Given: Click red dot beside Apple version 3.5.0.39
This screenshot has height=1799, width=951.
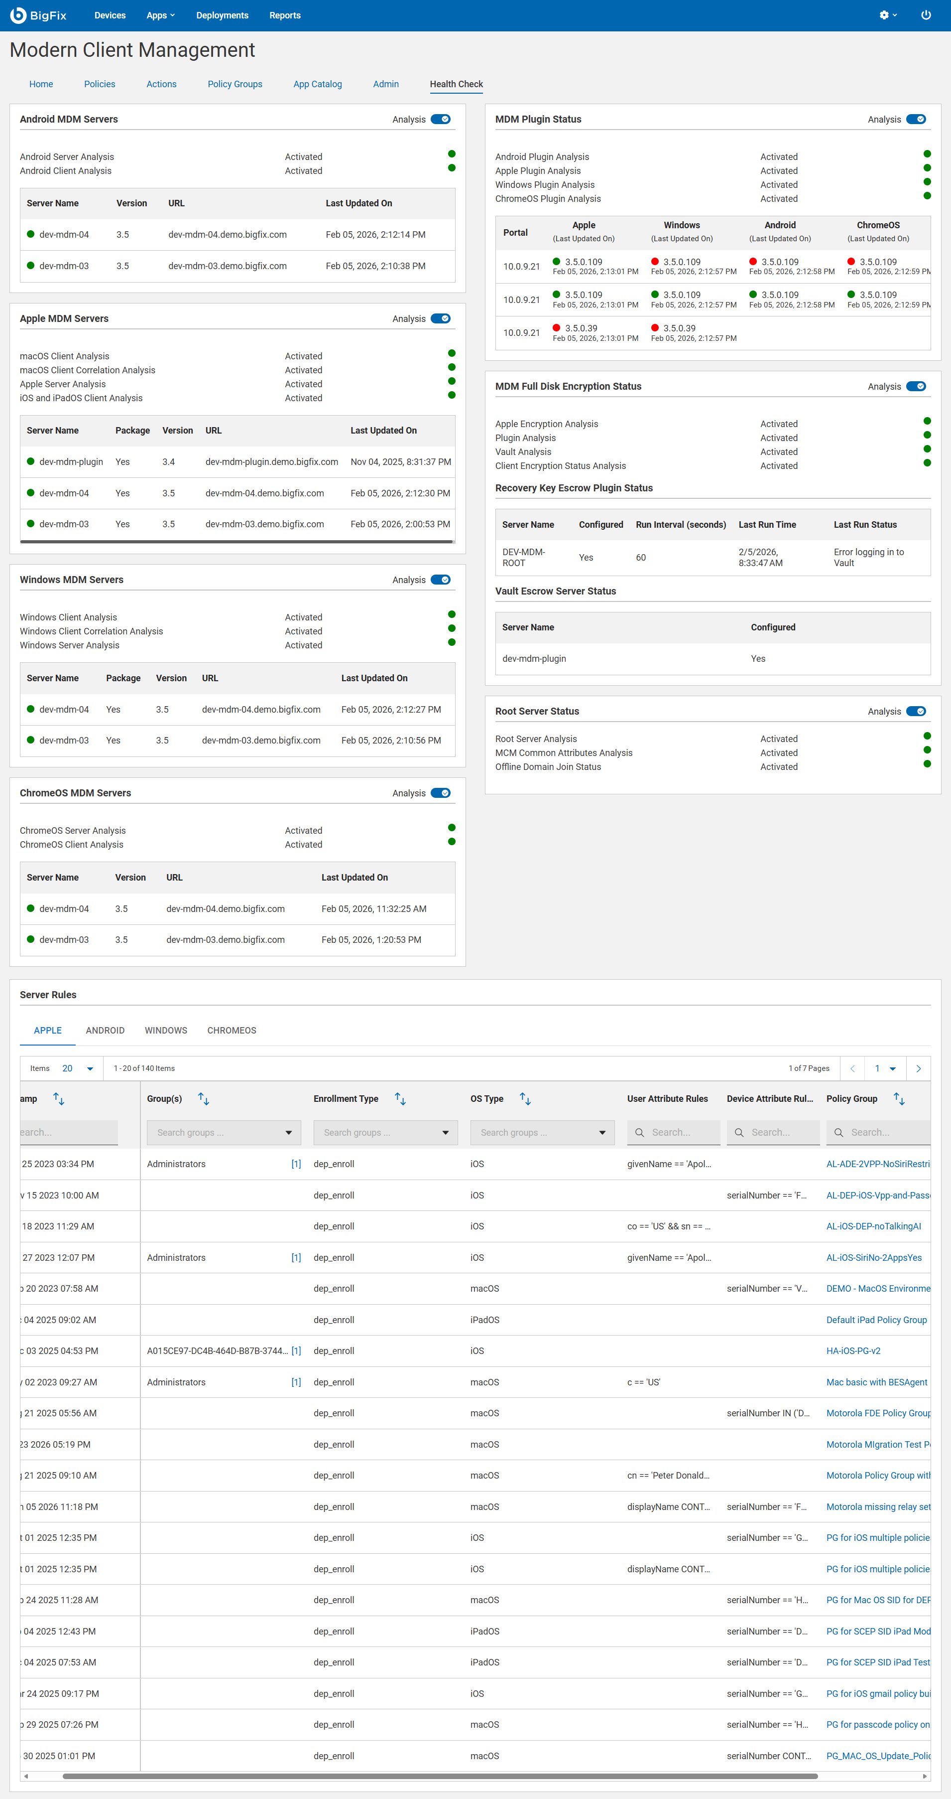Looking at the screenshot, I should coord(557,327).
